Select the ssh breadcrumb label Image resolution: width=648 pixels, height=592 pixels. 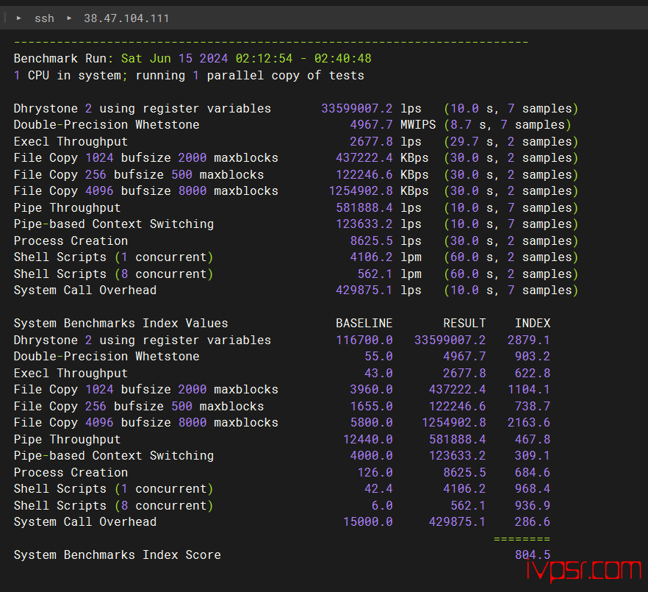[44, 18]
